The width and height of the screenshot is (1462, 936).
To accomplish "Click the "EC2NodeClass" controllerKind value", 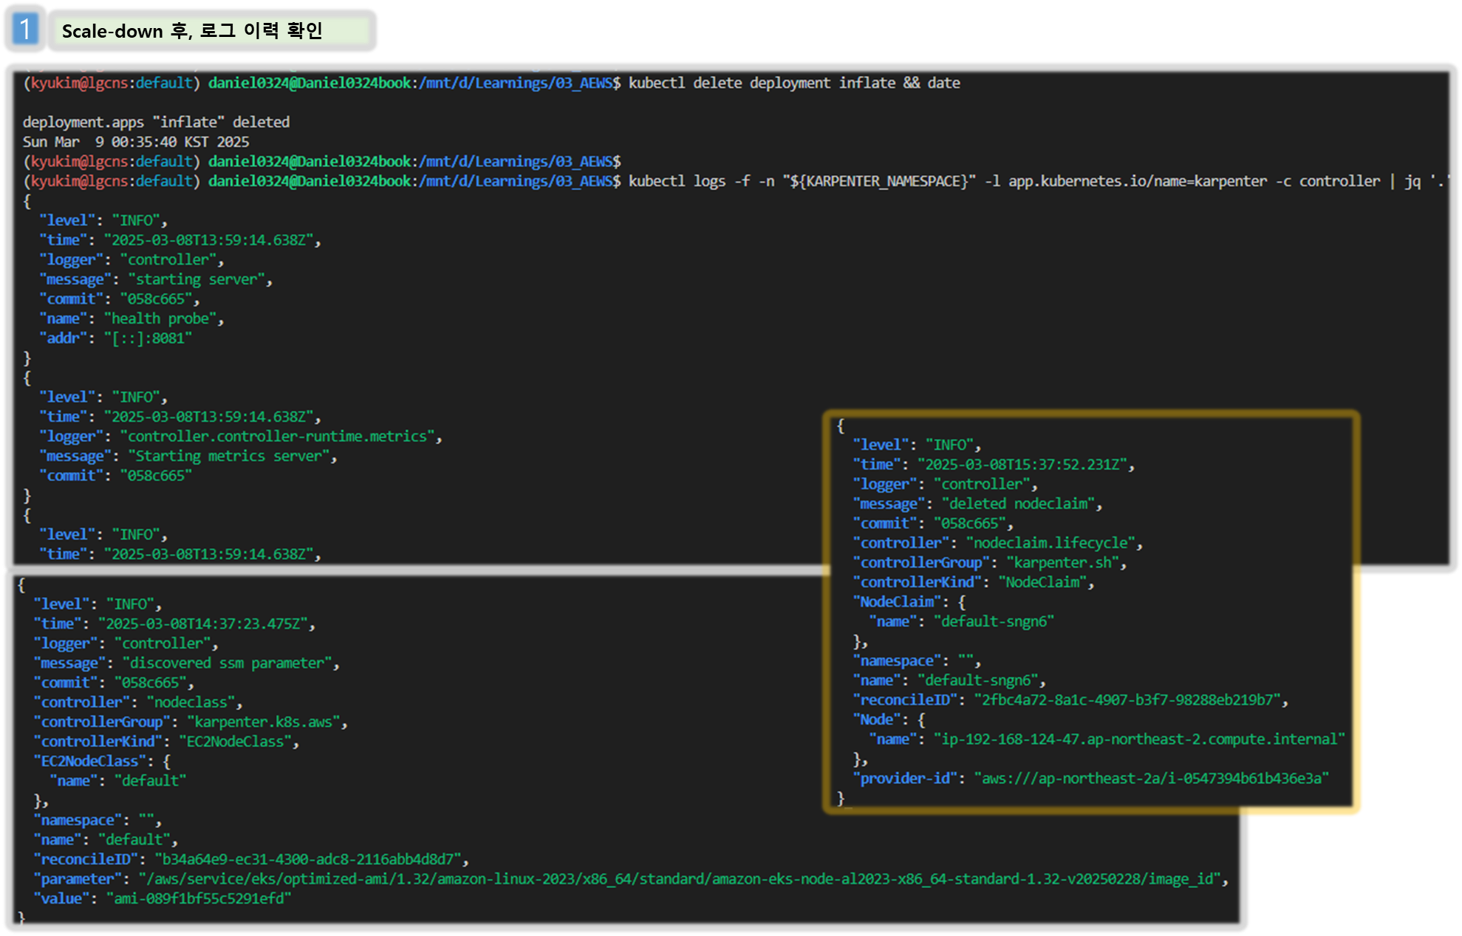I will pos(235,742).
